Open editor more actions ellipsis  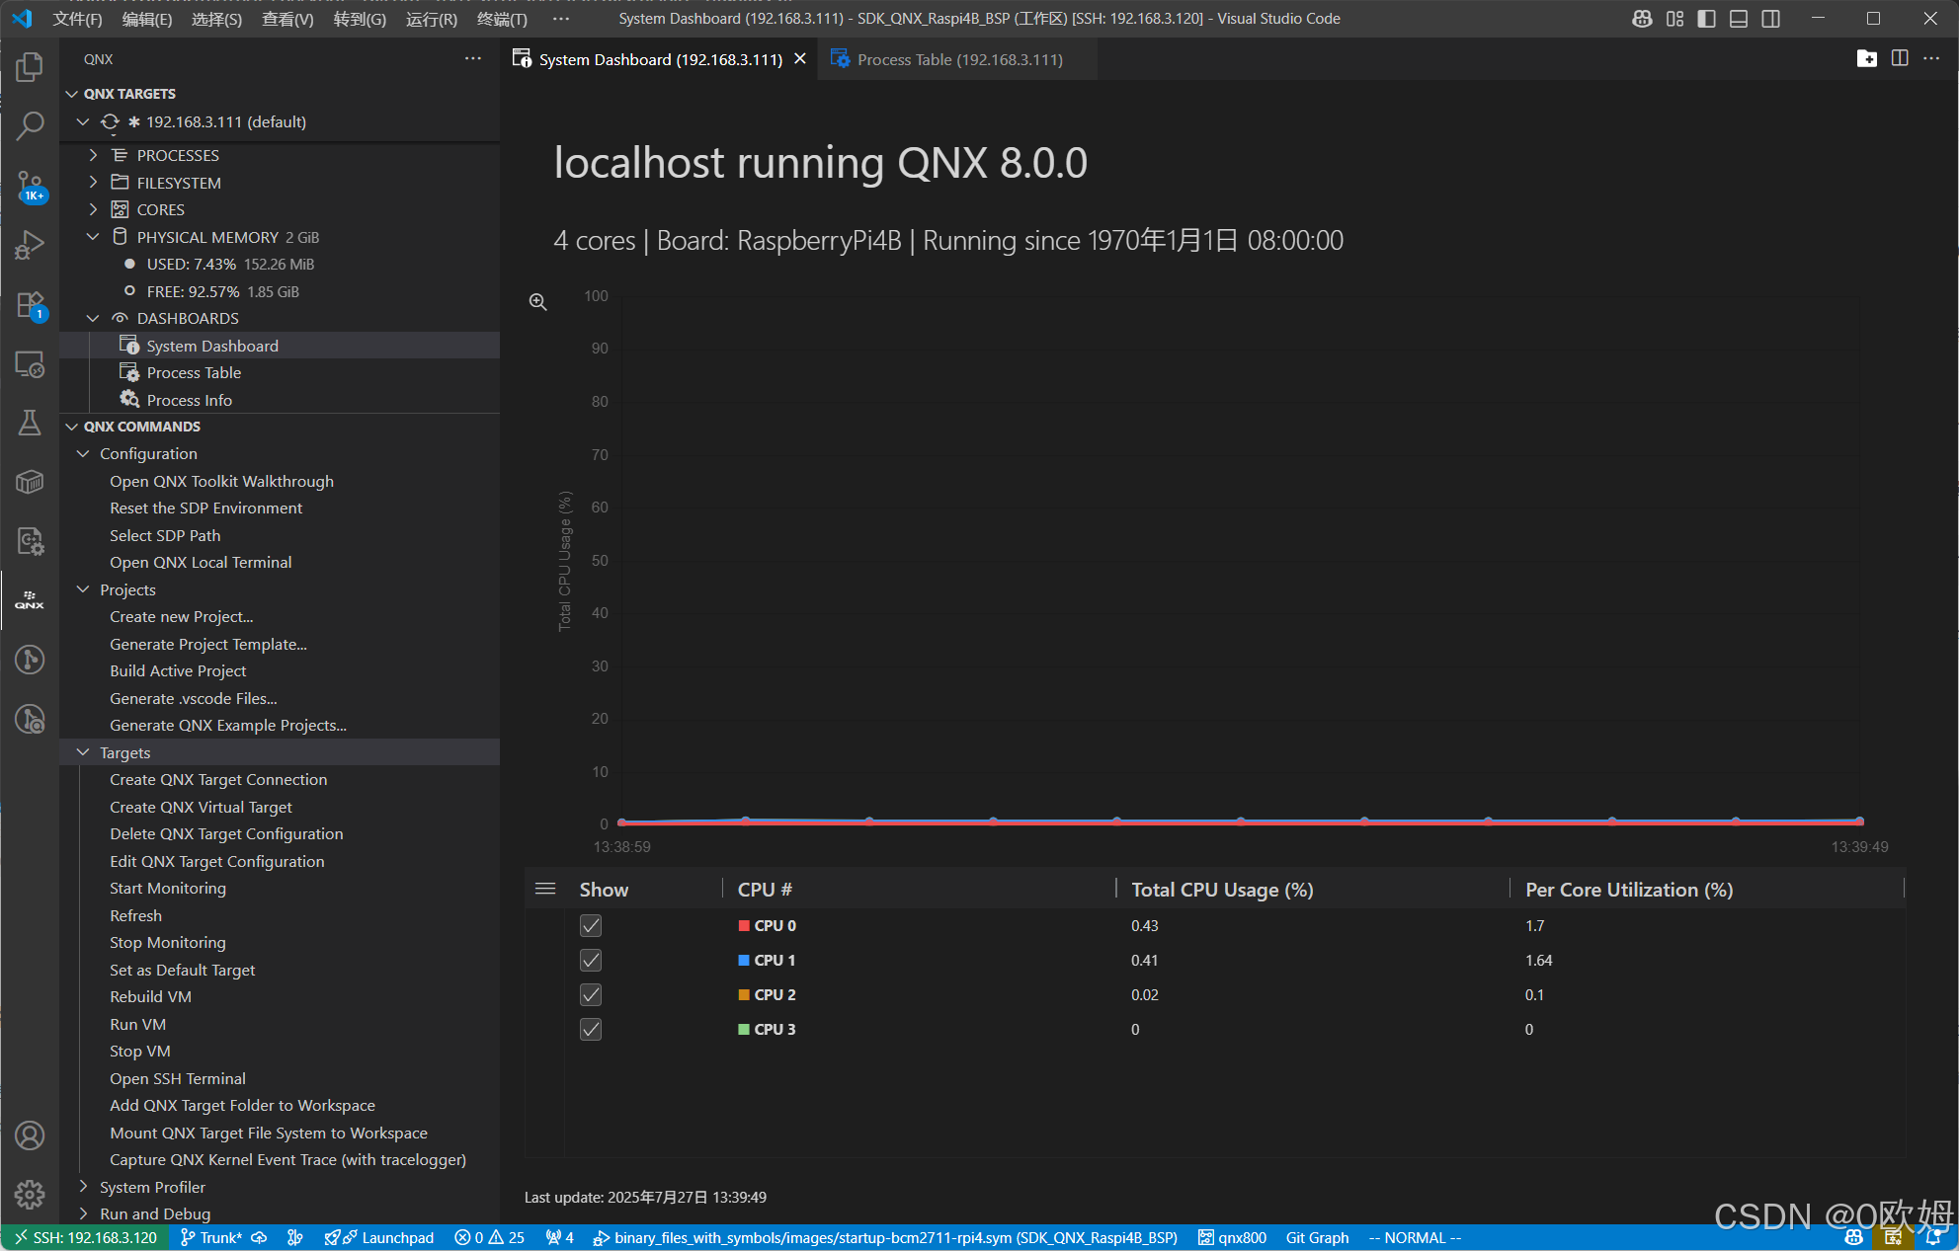[x=1931, y=59]
